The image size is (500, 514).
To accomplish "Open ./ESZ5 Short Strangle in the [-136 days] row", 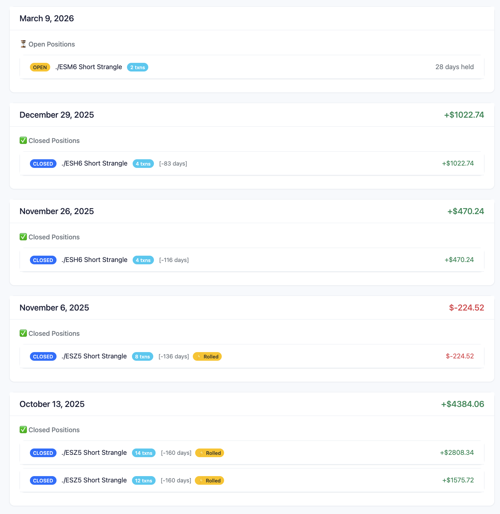I will point(94,356).
